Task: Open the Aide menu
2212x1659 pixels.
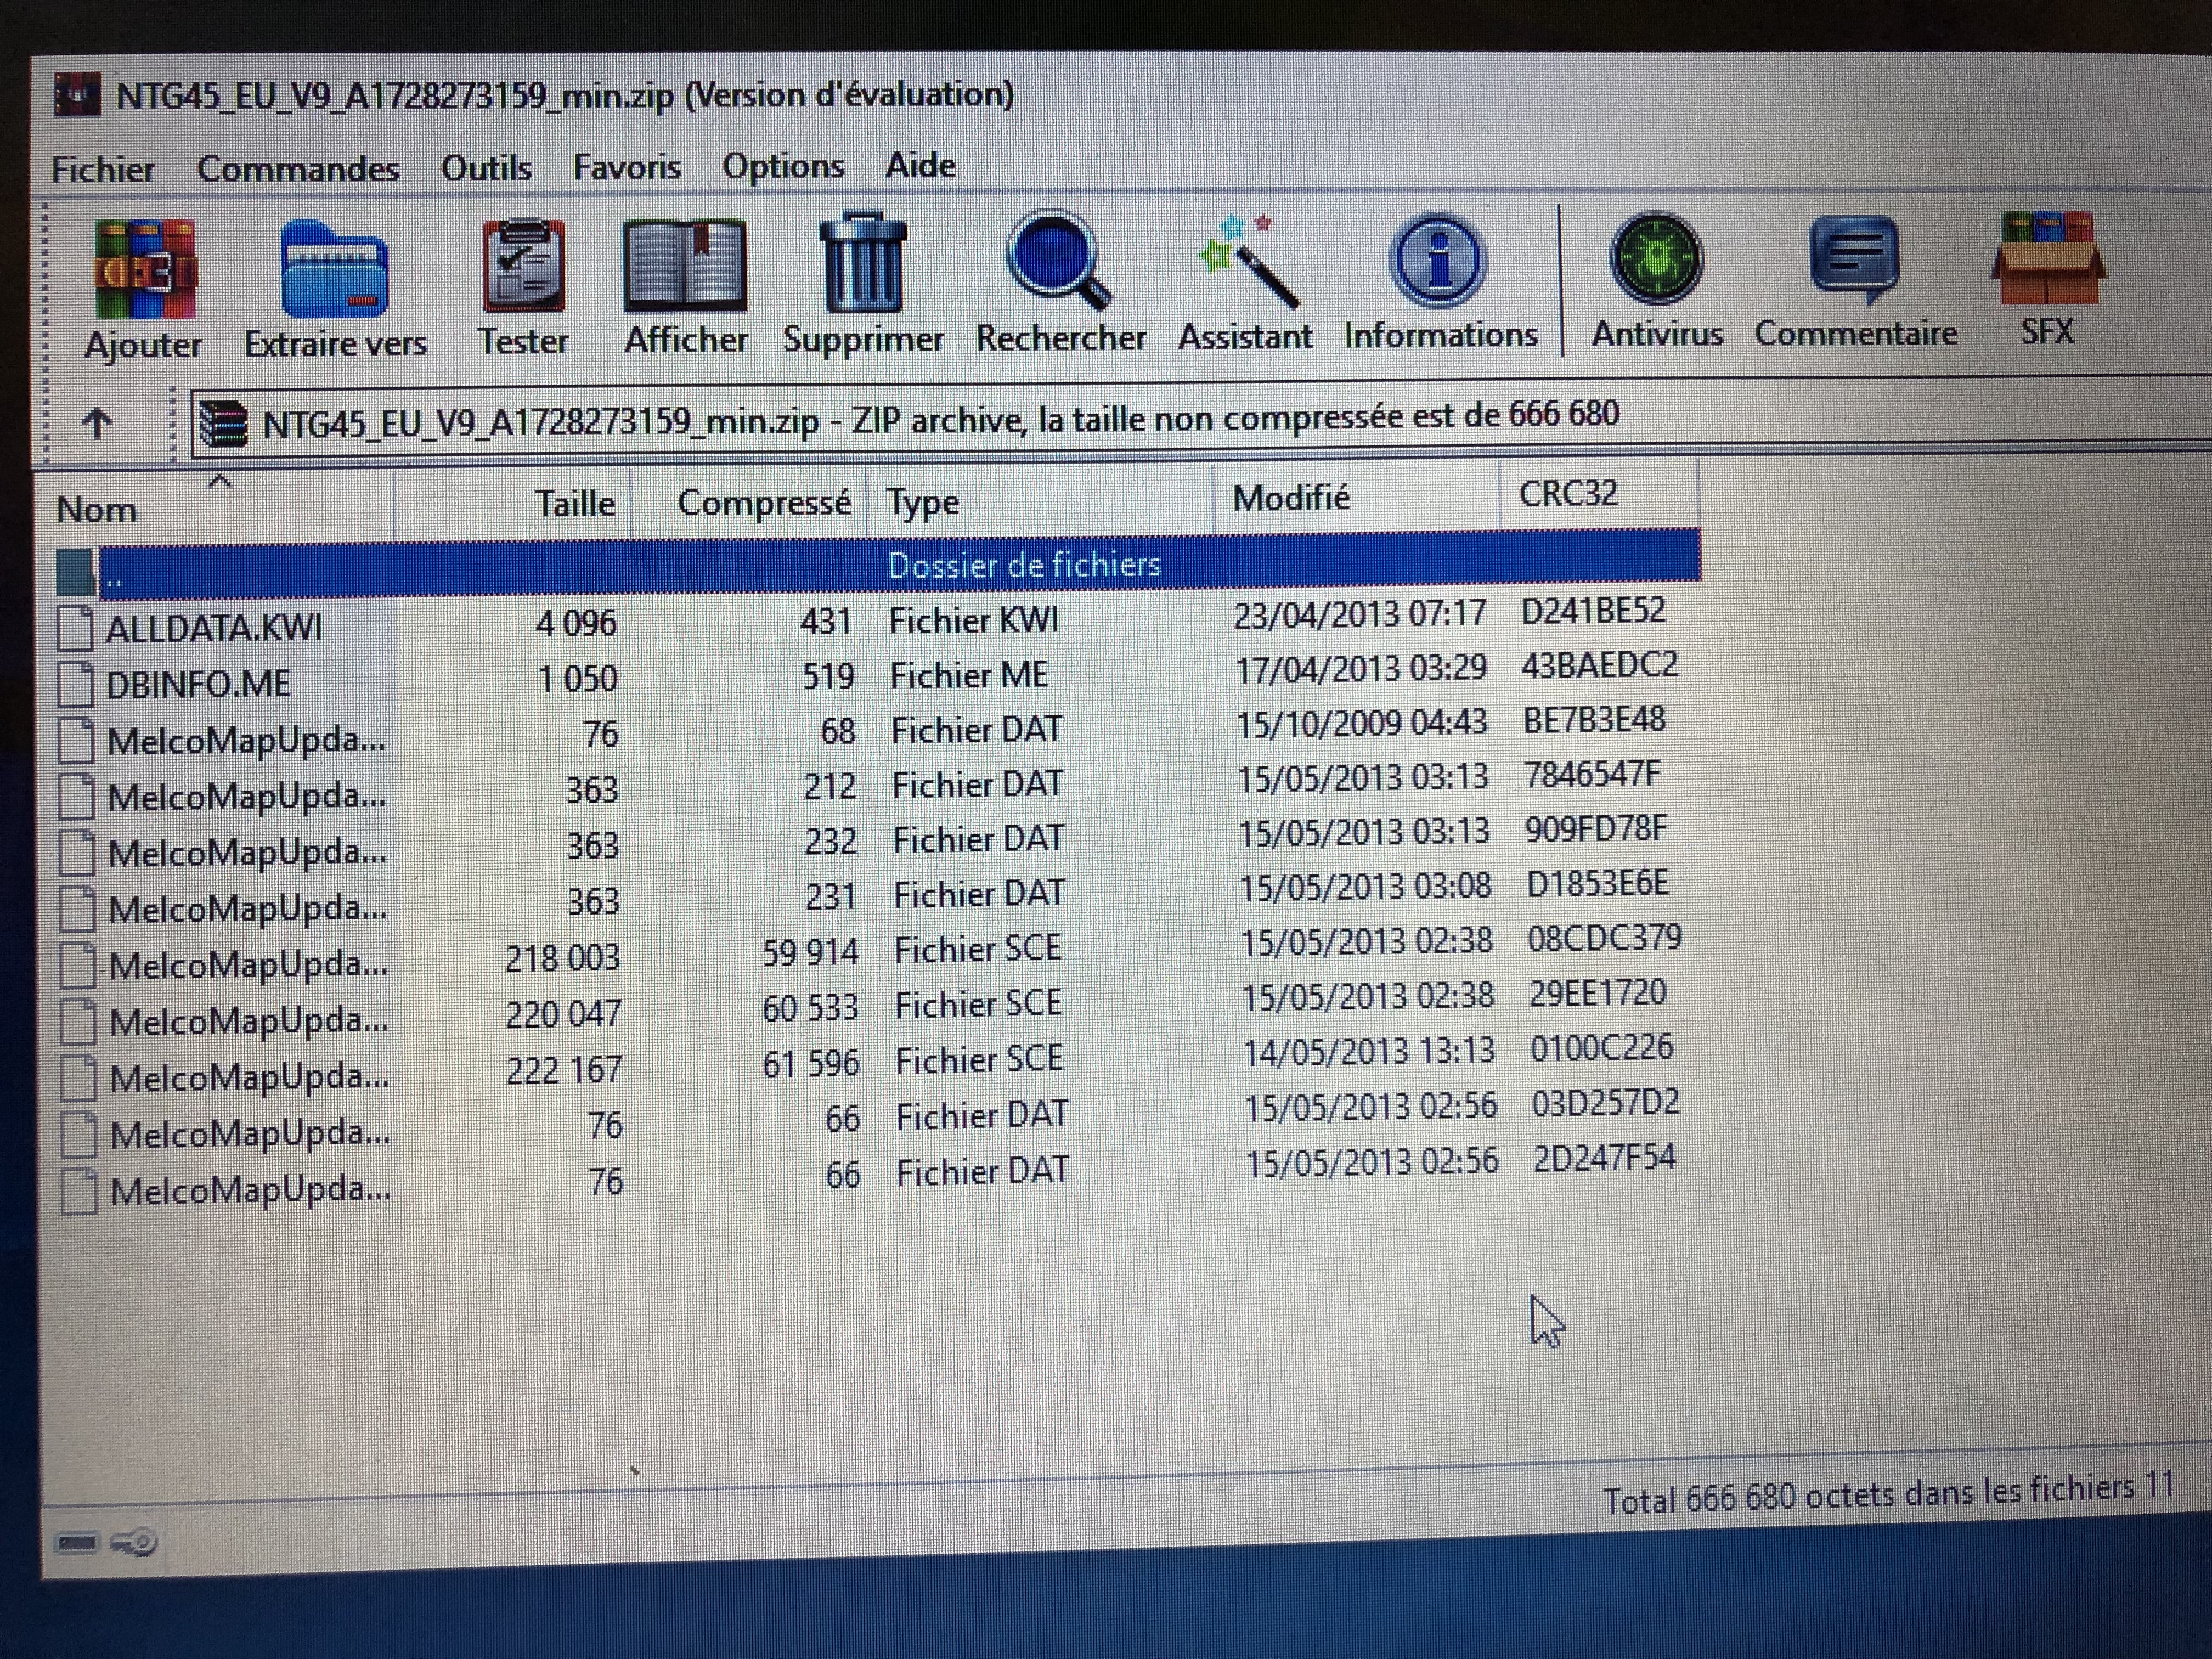Action: coord(921,165)
